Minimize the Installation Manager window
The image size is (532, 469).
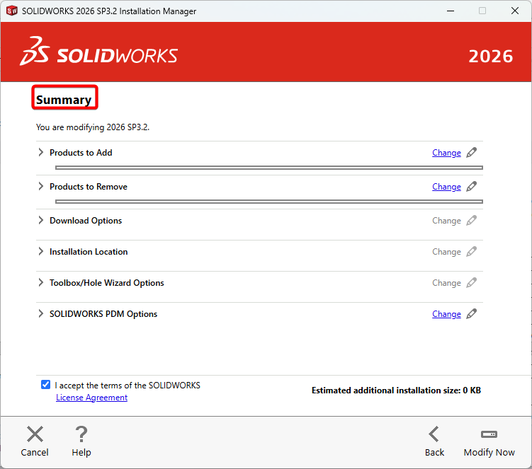[451, 11]
